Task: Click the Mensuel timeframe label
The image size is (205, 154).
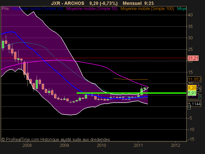Action: coord(132,3)
